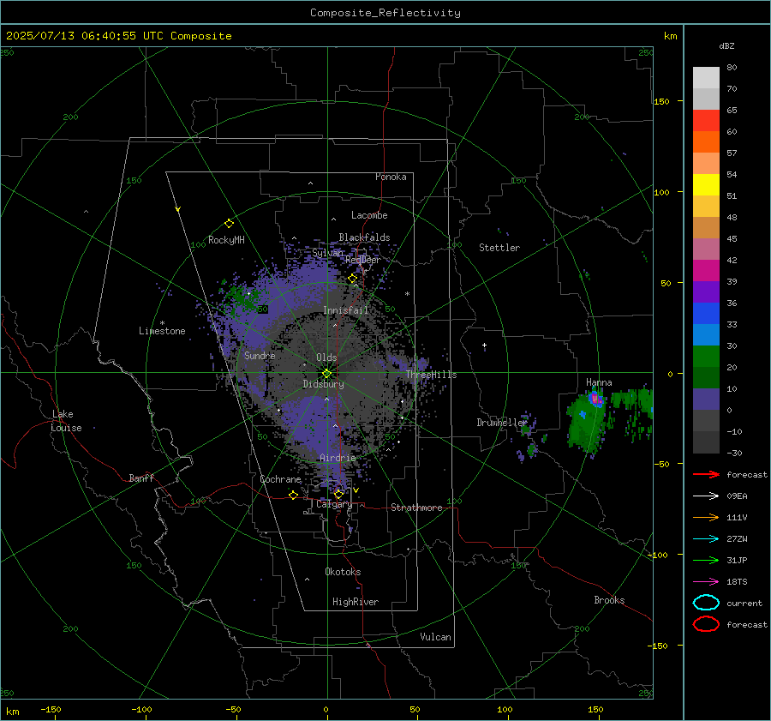This screenshot has width=771, height=721.
Task: Click the Brooks town label
Action: pos(609,600)
